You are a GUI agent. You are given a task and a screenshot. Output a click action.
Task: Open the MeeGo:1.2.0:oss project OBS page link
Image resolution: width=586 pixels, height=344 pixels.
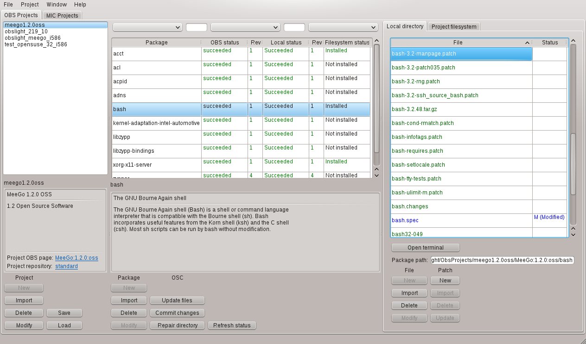(x=76, y=257)
